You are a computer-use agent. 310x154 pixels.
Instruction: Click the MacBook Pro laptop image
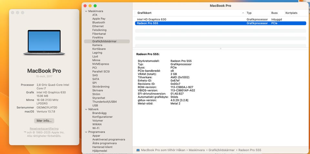pyautogui.click(x=44, y=42)
